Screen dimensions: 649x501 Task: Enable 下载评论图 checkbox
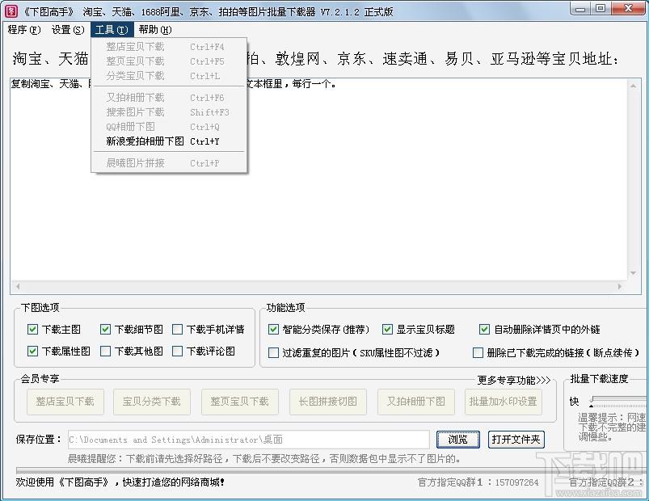pyautogui.click(x=177, y=352)
